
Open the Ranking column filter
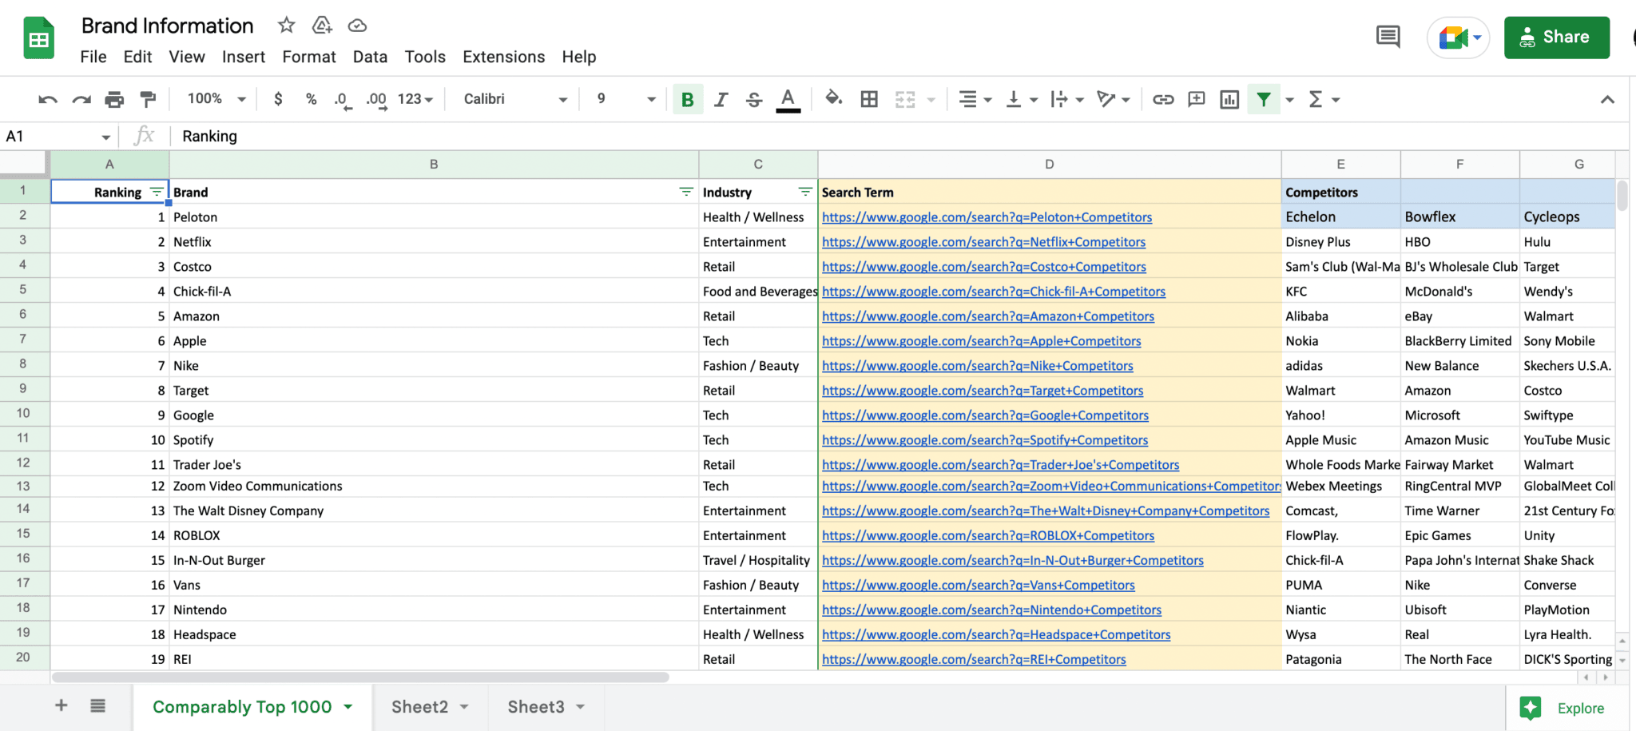[x=157, y=192]
